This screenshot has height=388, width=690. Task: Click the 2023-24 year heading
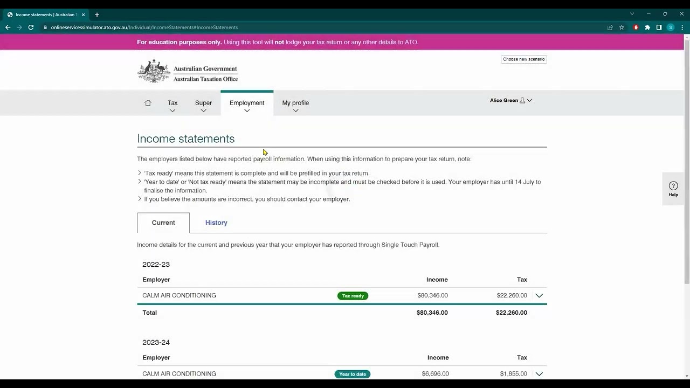pyautogui.click(x=156, y=343)
